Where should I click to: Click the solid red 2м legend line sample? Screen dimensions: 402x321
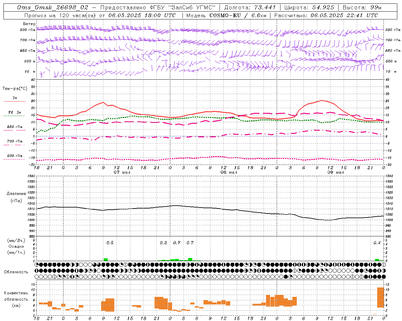click(14, 102)
